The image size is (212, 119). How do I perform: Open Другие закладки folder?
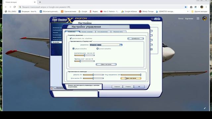199,12
